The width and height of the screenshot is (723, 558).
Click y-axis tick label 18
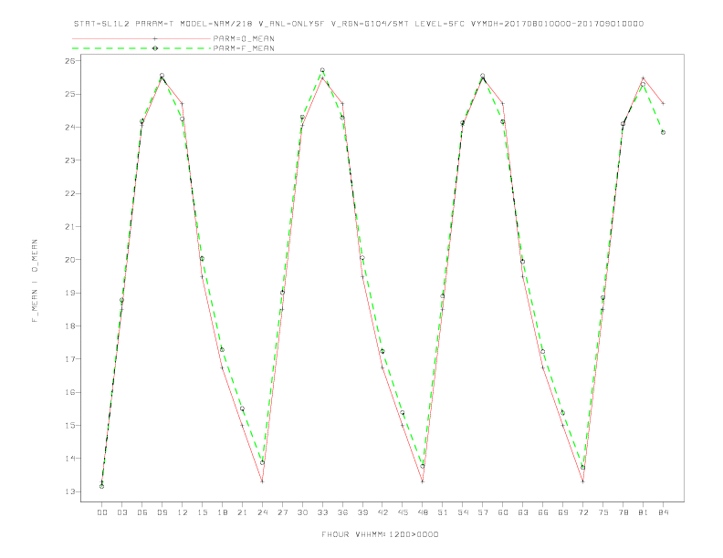(x=69, y=326)
